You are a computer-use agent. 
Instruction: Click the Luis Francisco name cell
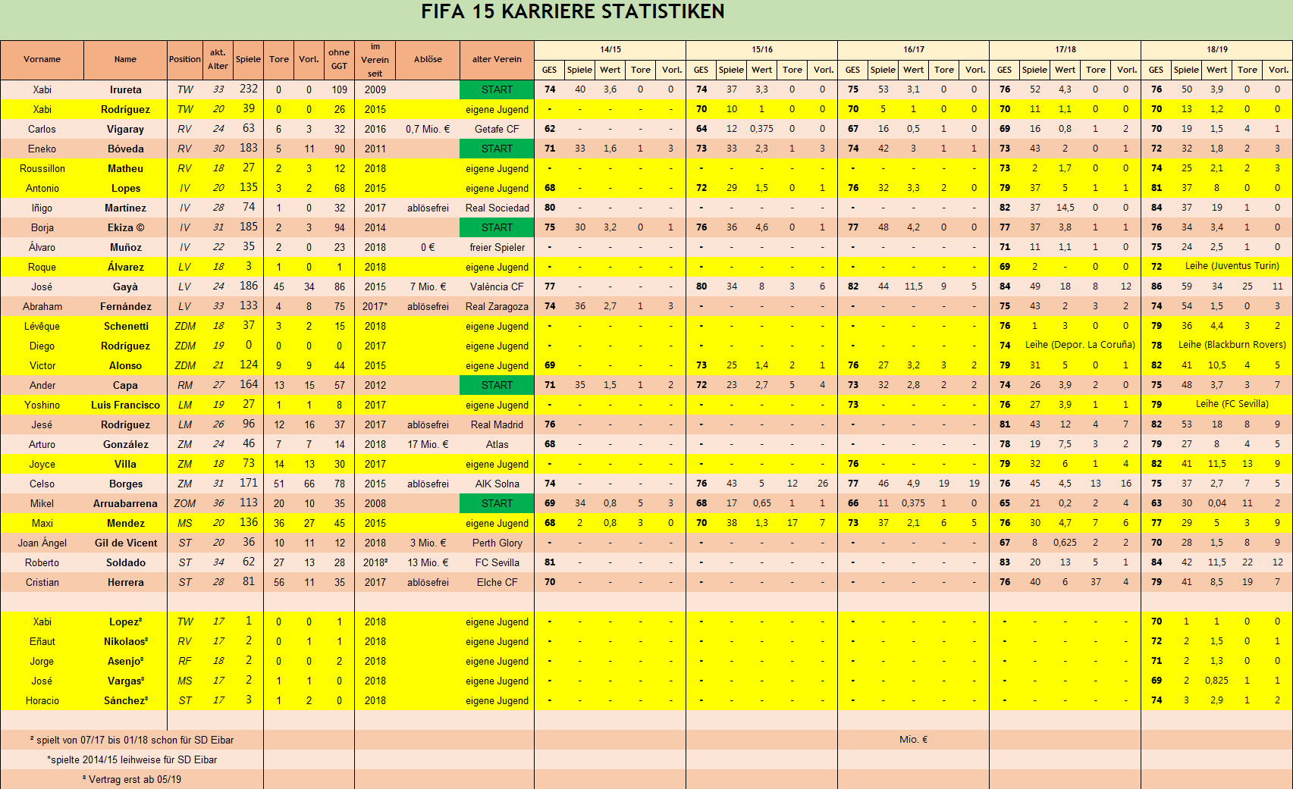click(126, 405)
